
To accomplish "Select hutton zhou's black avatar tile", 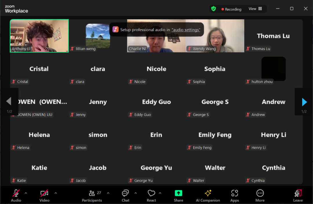I will (x=274, y=69).
